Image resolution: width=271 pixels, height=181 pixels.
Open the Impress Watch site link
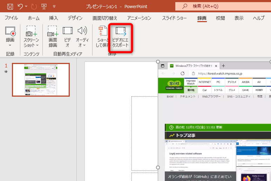click(x=191, y=82)
